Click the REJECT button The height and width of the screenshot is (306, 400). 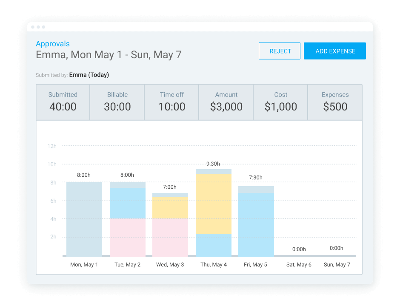coord(280,51)
